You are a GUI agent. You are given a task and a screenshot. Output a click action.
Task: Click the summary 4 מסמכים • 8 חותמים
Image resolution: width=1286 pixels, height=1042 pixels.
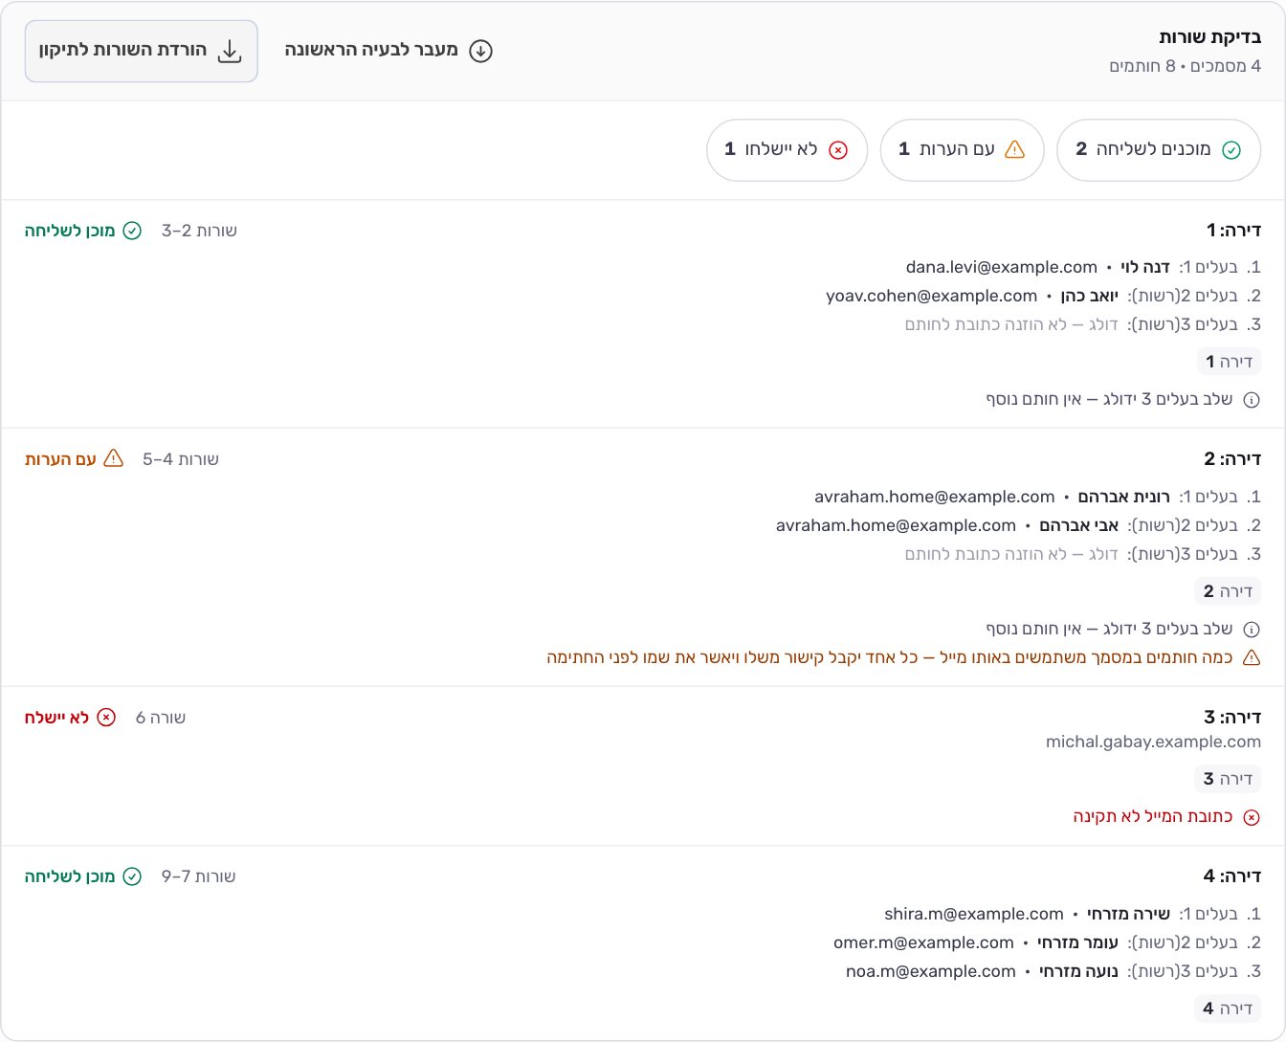click(x=1186, y=66)
